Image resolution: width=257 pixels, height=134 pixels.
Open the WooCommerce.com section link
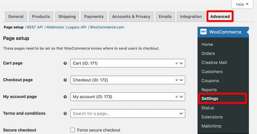click(107, 27)
